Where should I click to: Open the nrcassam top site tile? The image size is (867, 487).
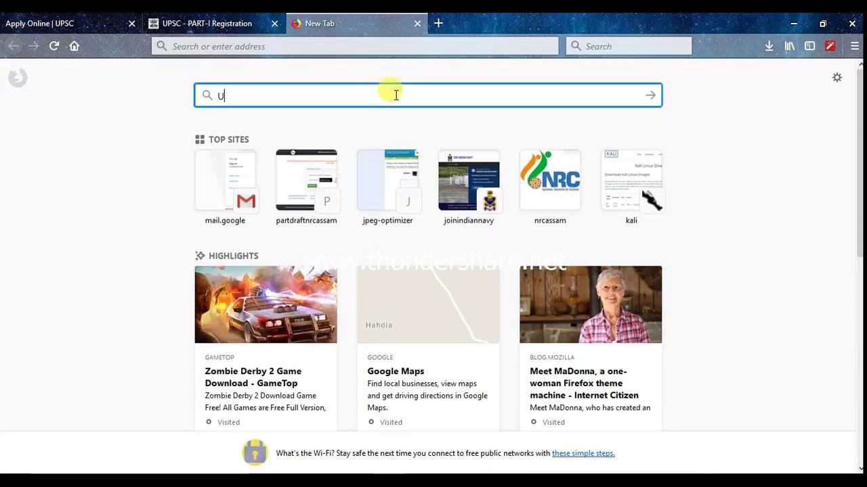point(550,187)
